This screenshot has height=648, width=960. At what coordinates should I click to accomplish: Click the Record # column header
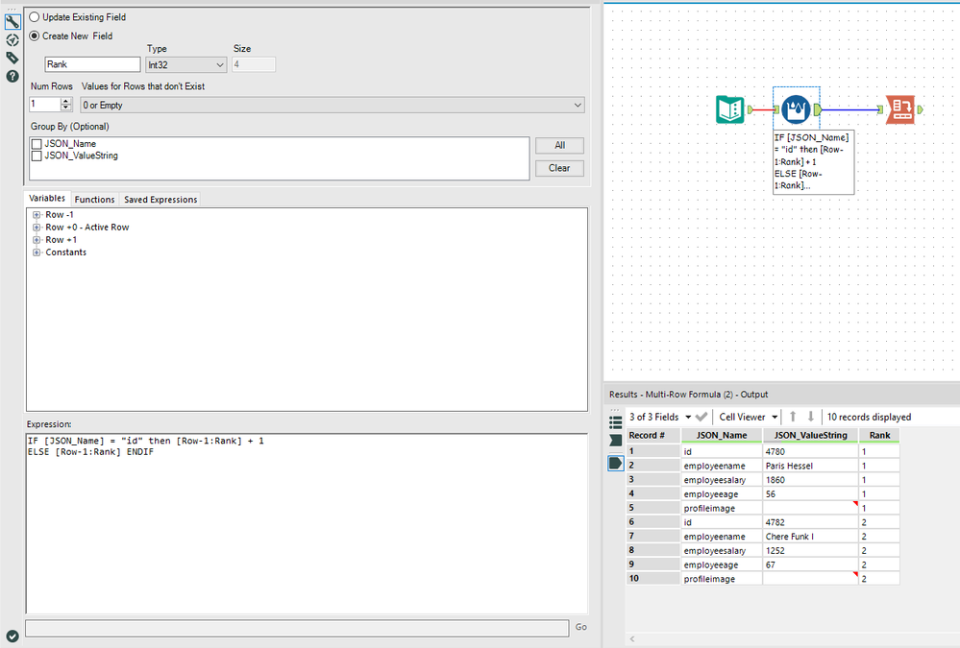tap(652, 435)
